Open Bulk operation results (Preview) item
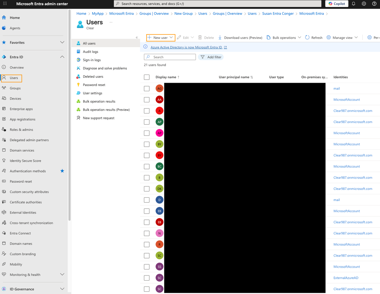The image size is (380, 294). point(106,110)
